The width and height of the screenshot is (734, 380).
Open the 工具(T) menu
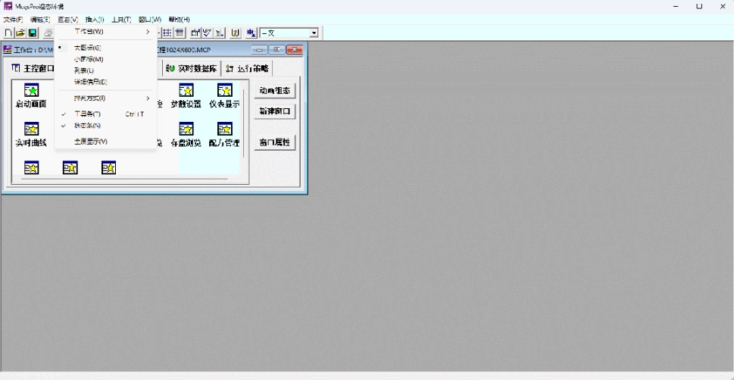pyautogui.click(x=121, y=20)
